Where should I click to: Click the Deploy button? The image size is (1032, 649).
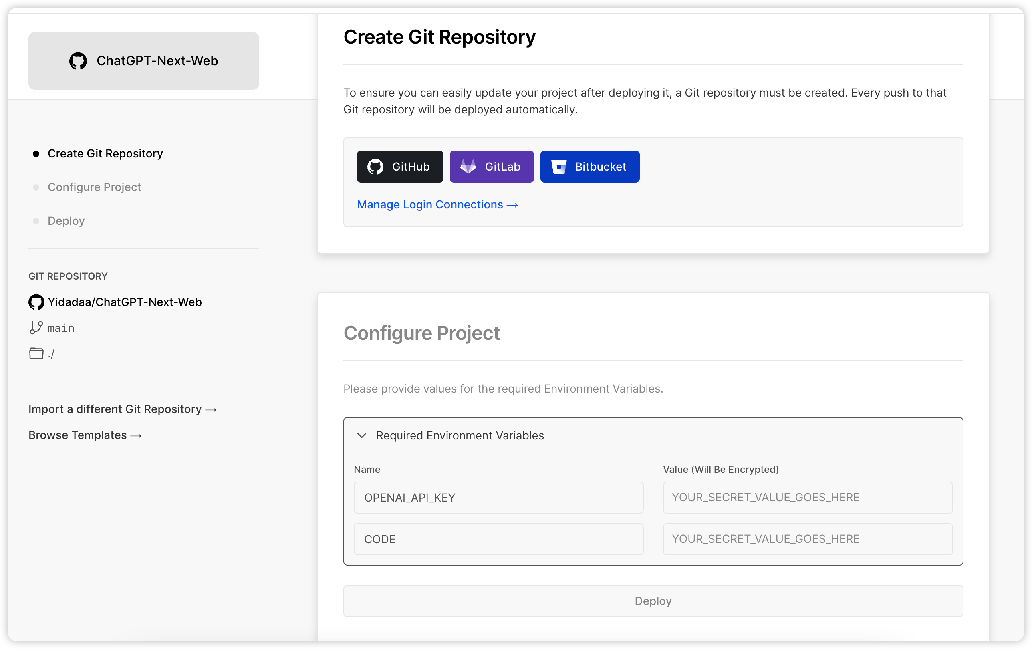click(x=653, y=601)
